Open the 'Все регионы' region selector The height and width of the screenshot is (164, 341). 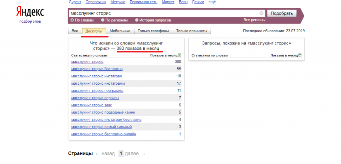tap(254, 20)
